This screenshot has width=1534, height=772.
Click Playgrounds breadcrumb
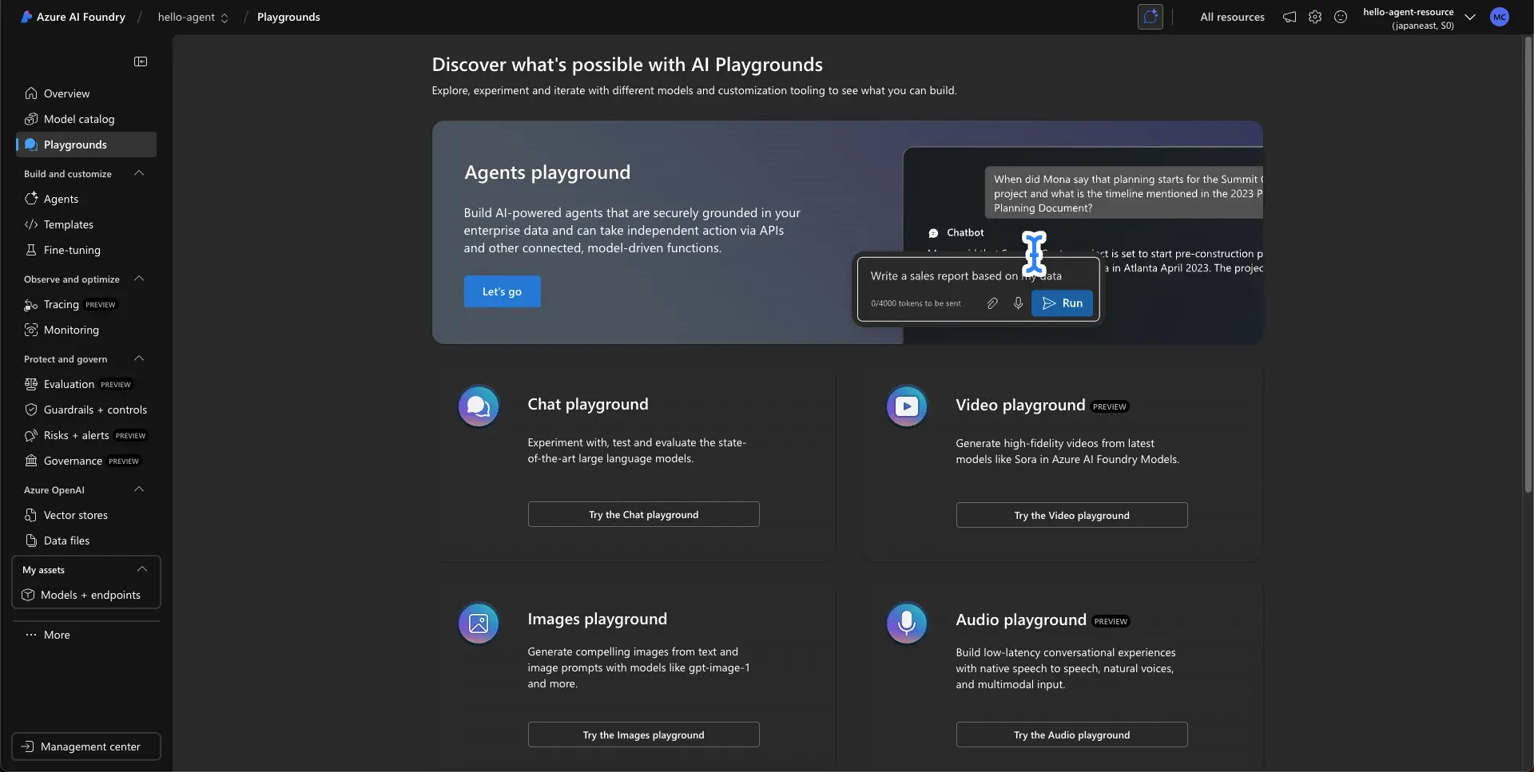pos(288,17)
